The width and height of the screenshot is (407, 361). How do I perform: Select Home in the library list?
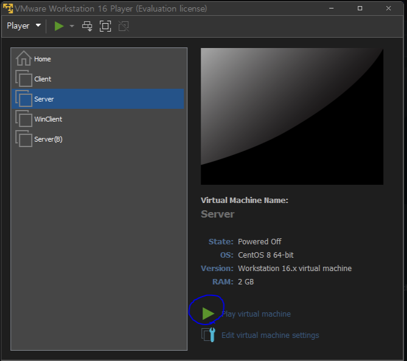97,59
